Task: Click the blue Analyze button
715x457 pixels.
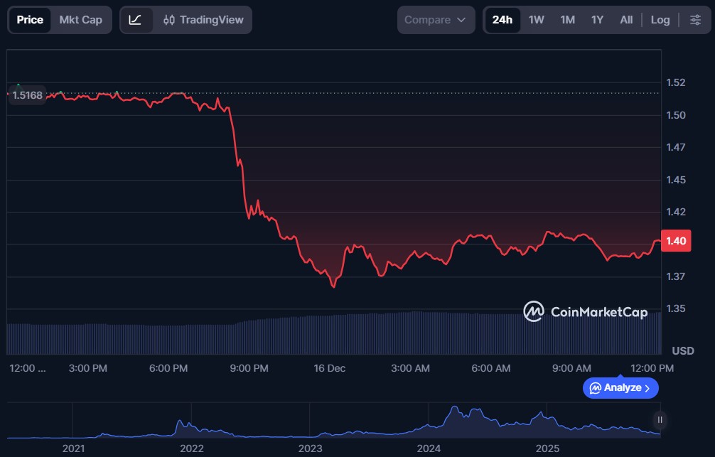Action: 620,388
